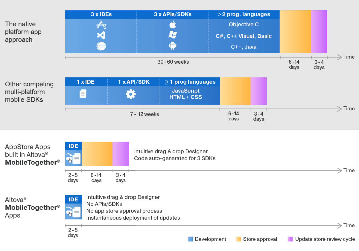Click the orange store approval bar in native platform row
Screen dimensions: 359x251
tap(295, 32)
